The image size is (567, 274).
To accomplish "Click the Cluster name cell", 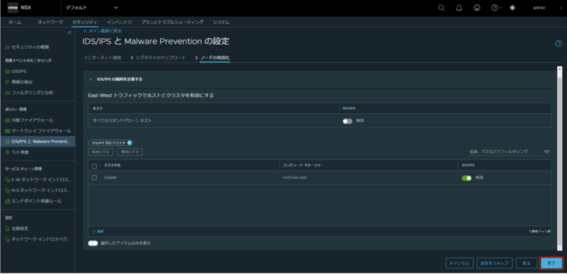I will [111, 178].
